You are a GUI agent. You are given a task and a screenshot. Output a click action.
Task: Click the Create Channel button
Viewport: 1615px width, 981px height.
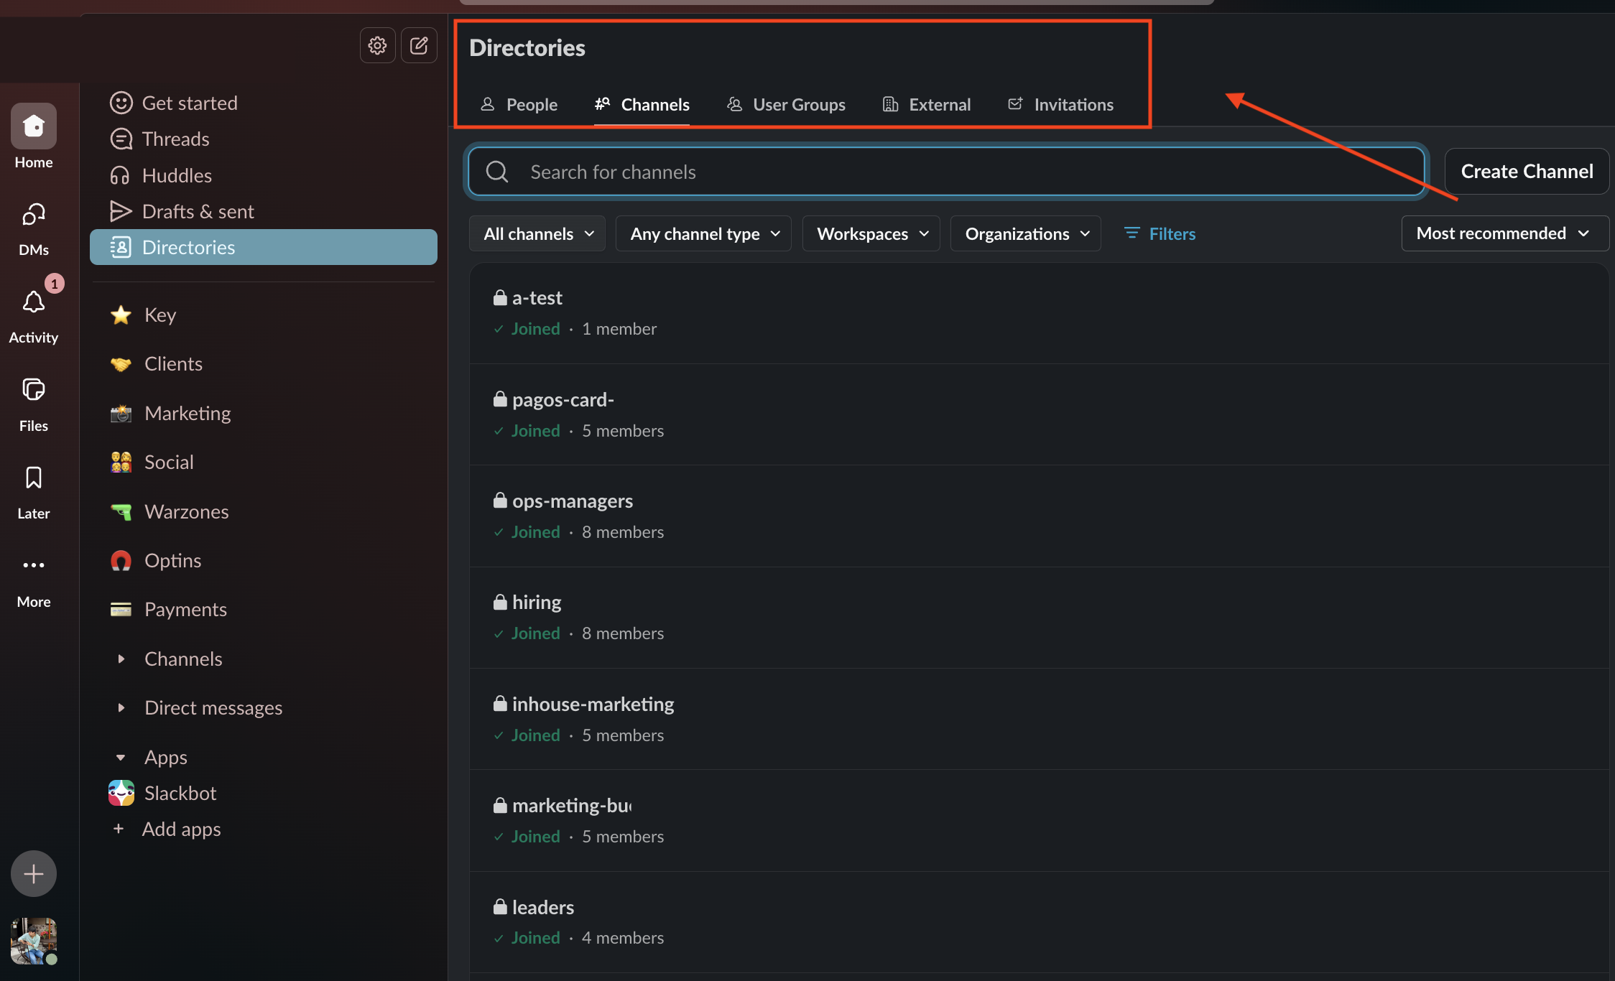click(1527, 172)
